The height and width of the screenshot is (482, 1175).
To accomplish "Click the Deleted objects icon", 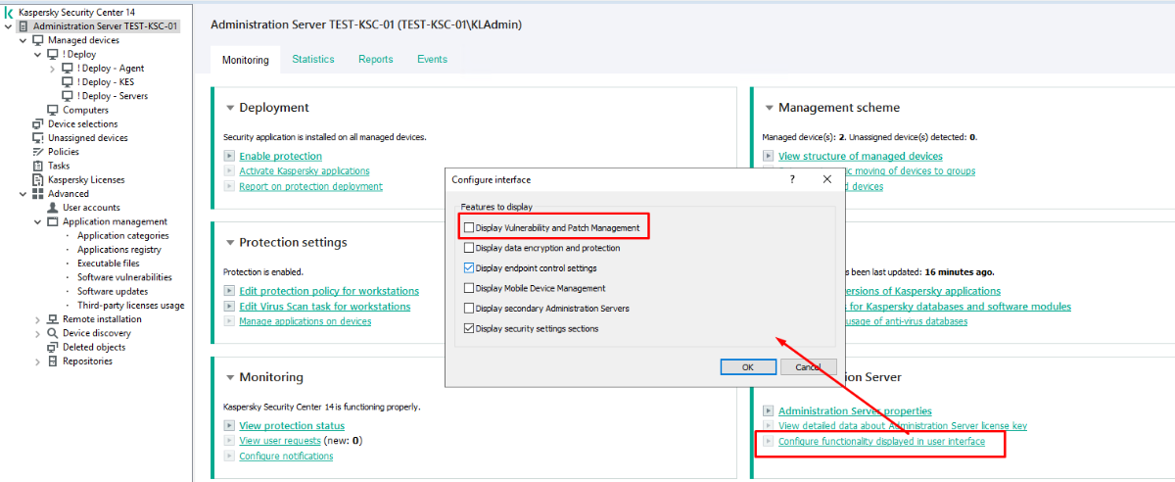I will pyautogui.click(x=53, y=347).
